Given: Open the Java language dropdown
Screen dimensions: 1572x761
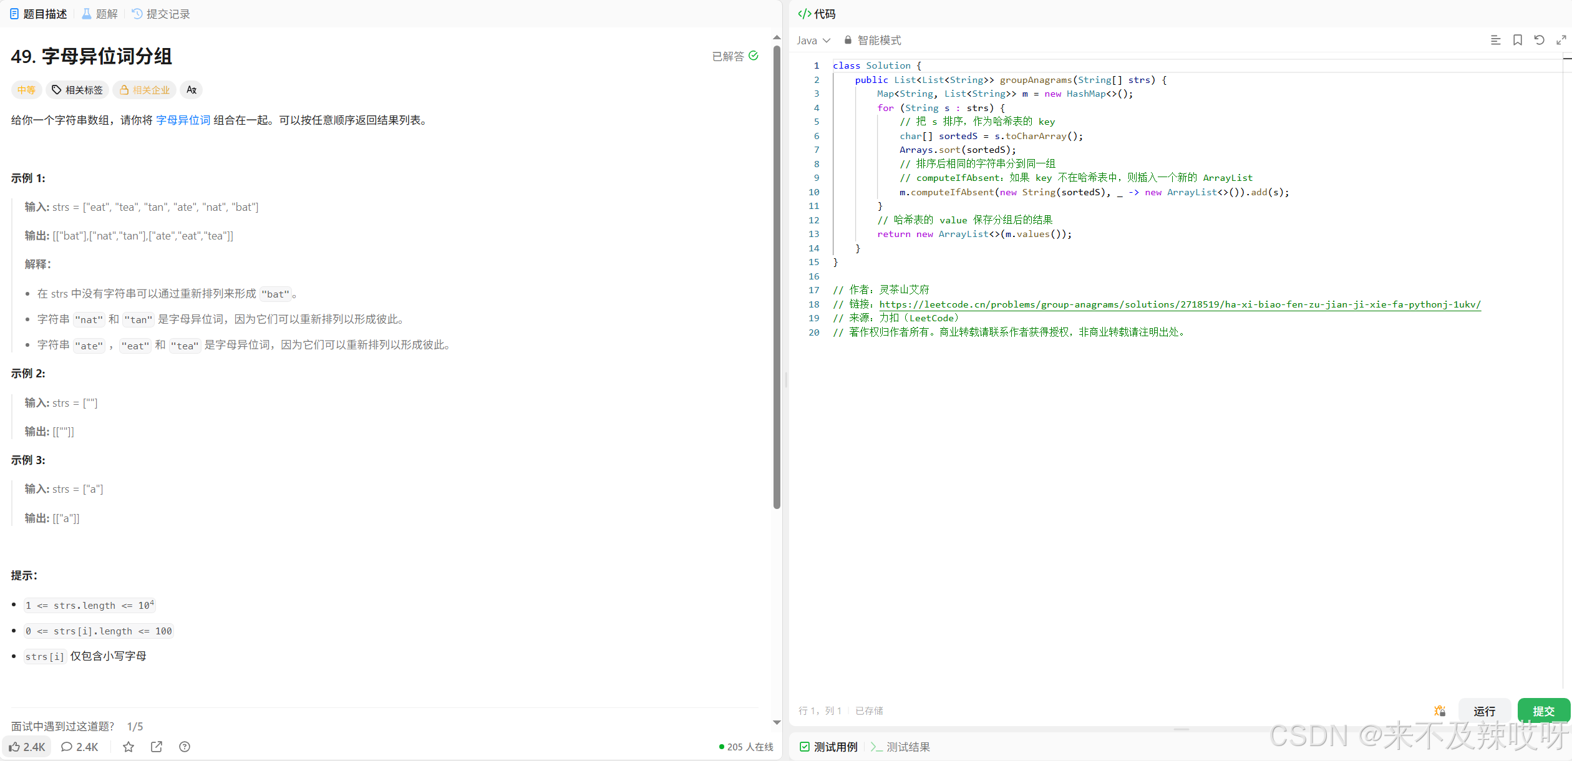Looking at the screenshot, I should [813, 40].
